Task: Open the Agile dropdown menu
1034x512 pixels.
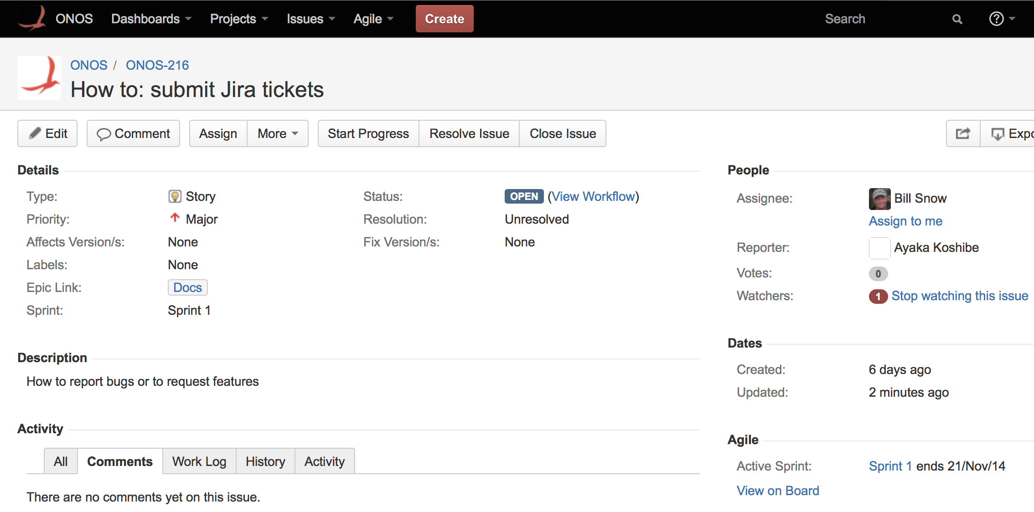Action: tap(373, 19)
